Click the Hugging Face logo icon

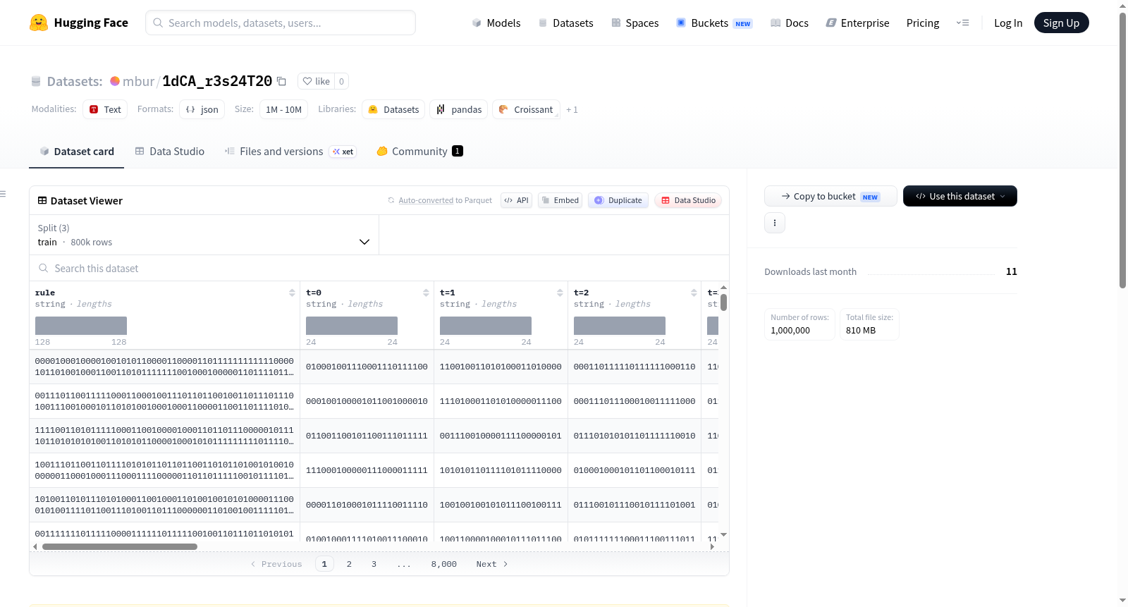pyautogui.click(x=39, y=23)
